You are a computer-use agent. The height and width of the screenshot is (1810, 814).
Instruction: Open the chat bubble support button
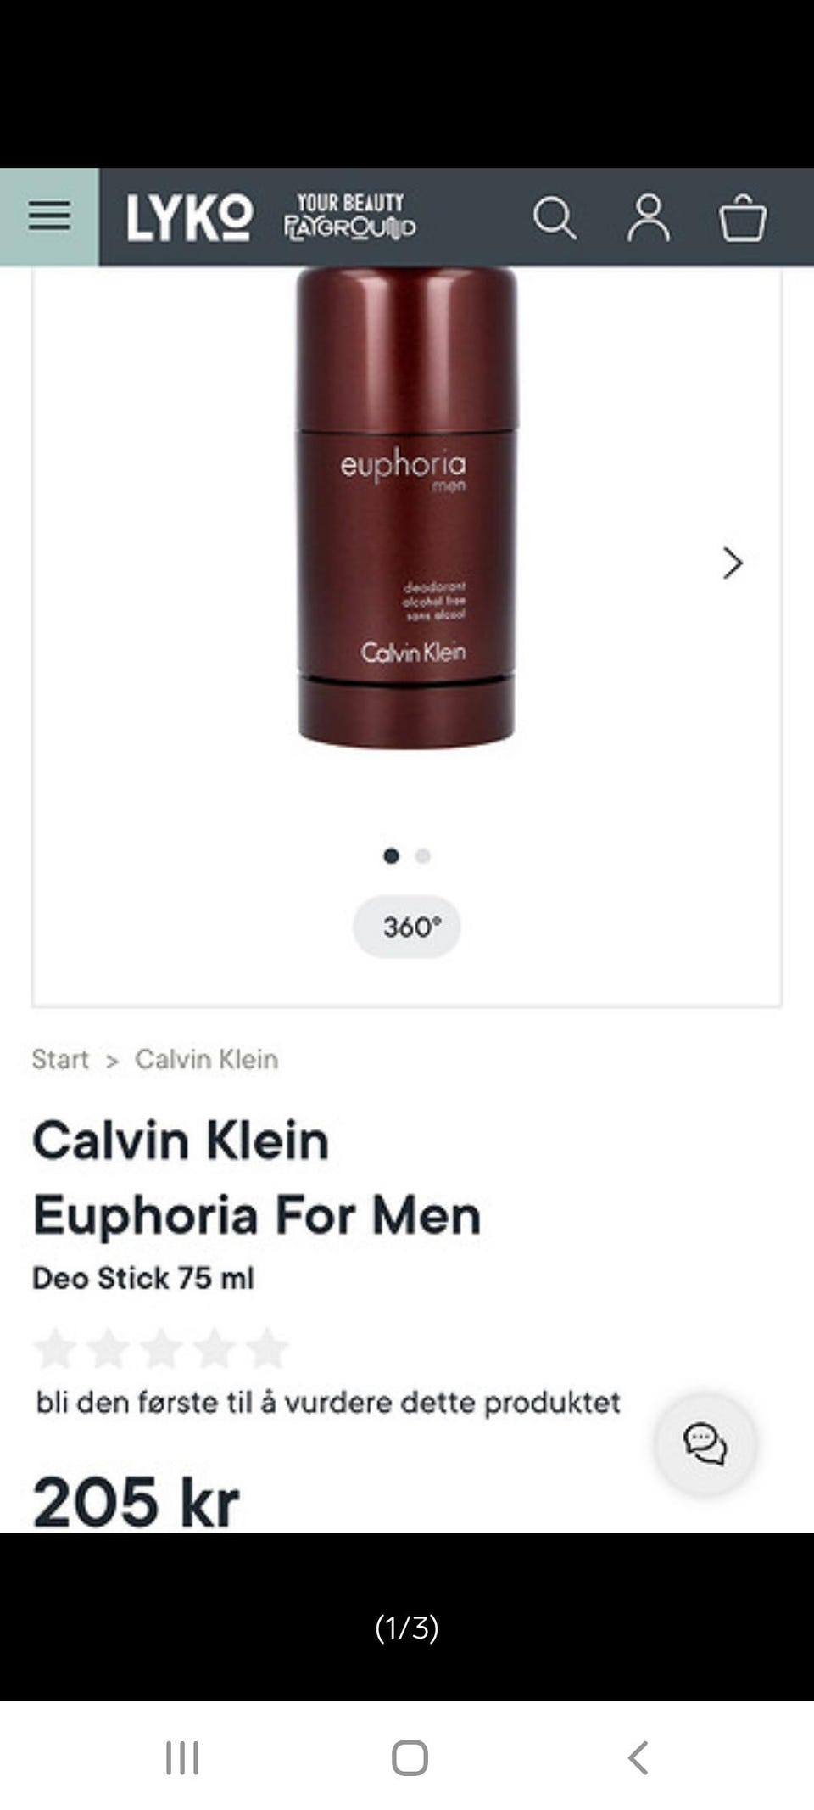pos(705,1444)
